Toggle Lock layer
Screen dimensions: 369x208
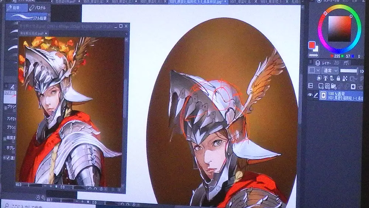(x=338, y=78)
